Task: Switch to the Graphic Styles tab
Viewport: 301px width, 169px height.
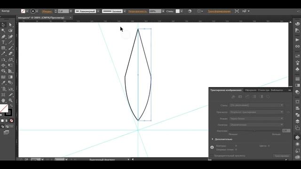Action: pos(263,90)
